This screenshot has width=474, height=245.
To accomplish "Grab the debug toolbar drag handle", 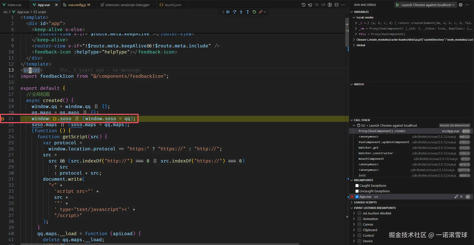I will (x=223, y=12).
